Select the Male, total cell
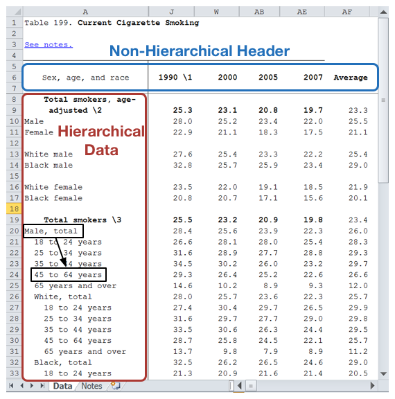395x399 pixels. (53, 231)
